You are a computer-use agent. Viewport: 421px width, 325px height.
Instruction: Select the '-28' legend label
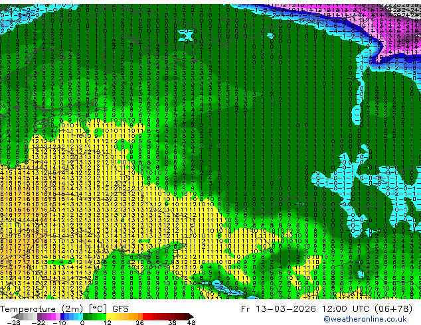pyautogui.click(x=13, y=322)
